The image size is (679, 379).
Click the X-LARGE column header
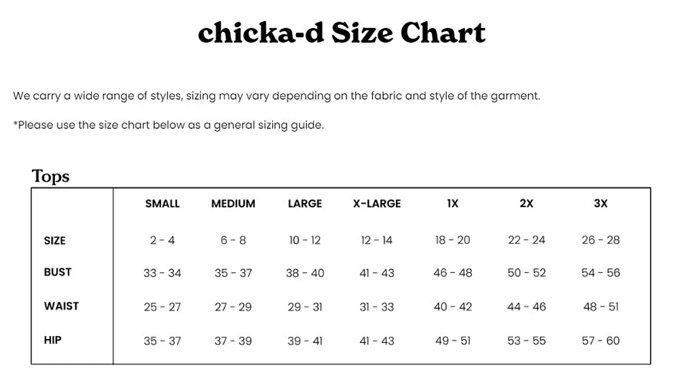(x=377, y=204)
